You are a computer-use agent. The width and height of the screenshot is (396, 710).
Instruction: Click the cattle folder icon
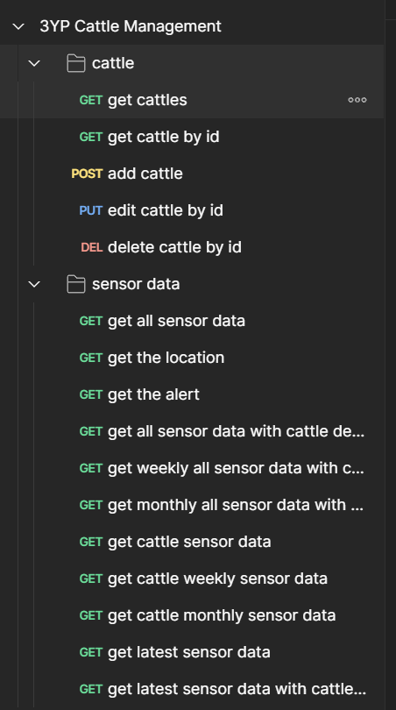click(76, 63)
